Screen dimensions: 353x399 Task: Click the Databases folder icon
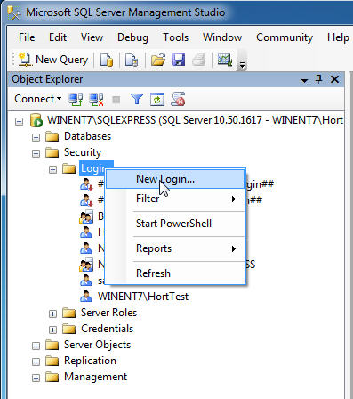[52, 137]
